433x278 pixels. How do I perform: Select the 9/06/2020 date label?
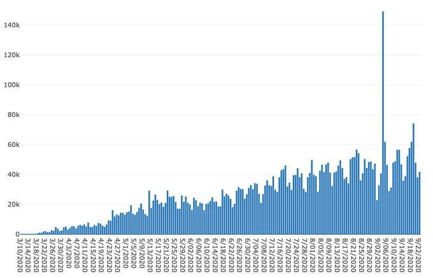386,254
